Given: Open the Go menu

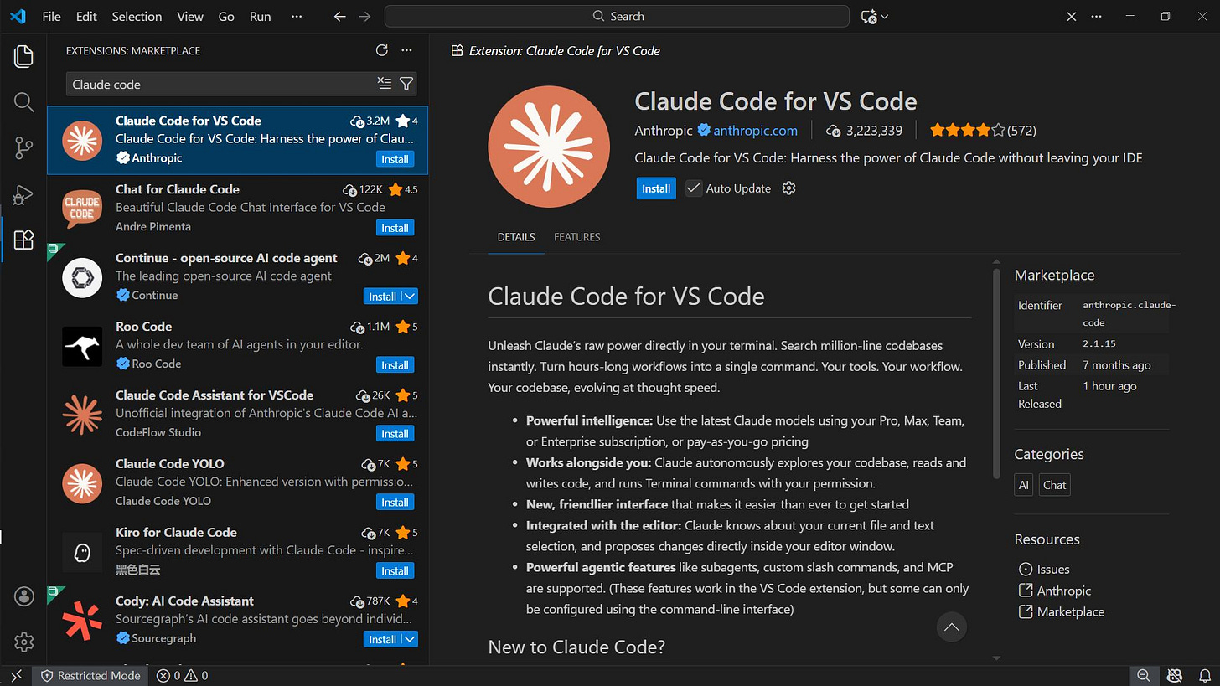Looking at the screenshot, I should point(226,16).
